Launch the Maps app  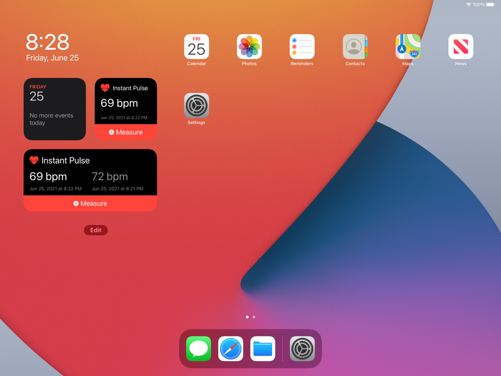(x=408, y=47)
